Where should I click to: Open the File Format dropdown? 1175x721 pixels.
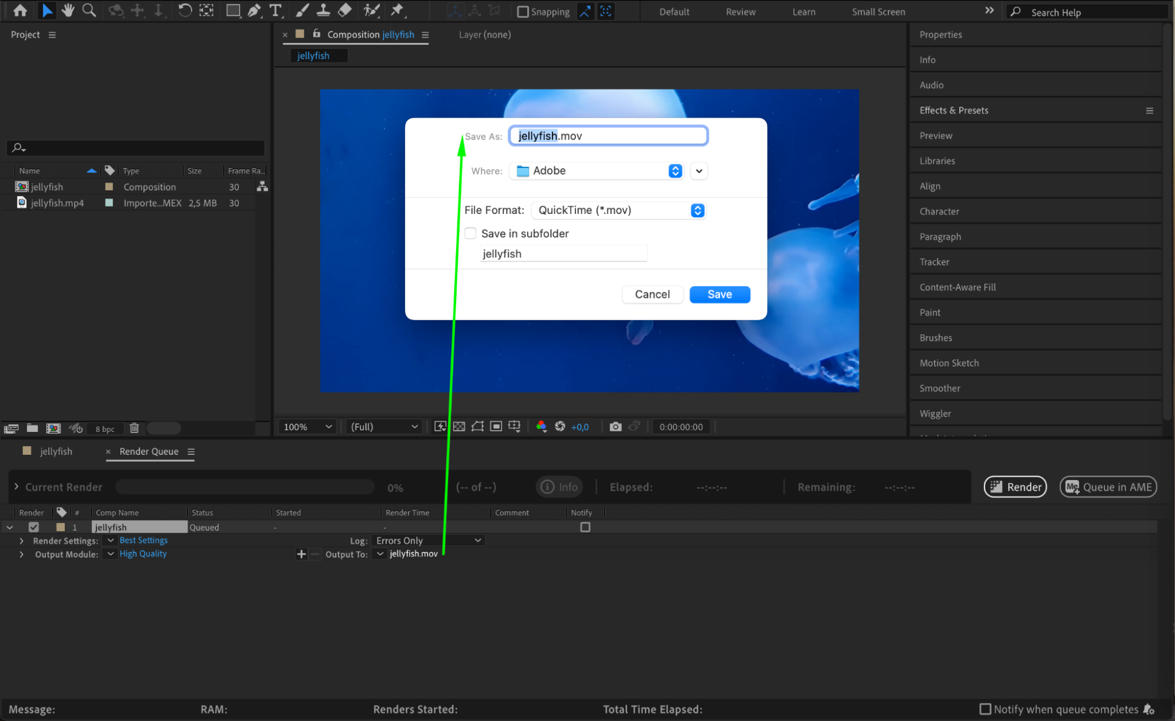pos(697,210)
